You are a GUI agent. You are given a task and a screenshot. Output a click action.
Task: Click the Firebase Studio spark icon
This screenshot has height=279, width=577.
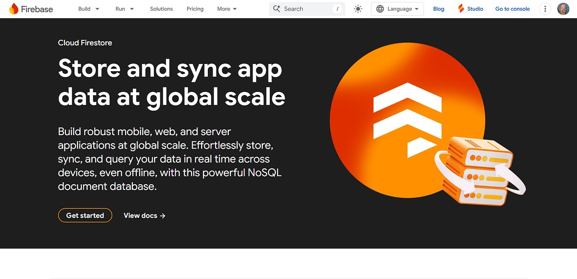coord(460,8)
